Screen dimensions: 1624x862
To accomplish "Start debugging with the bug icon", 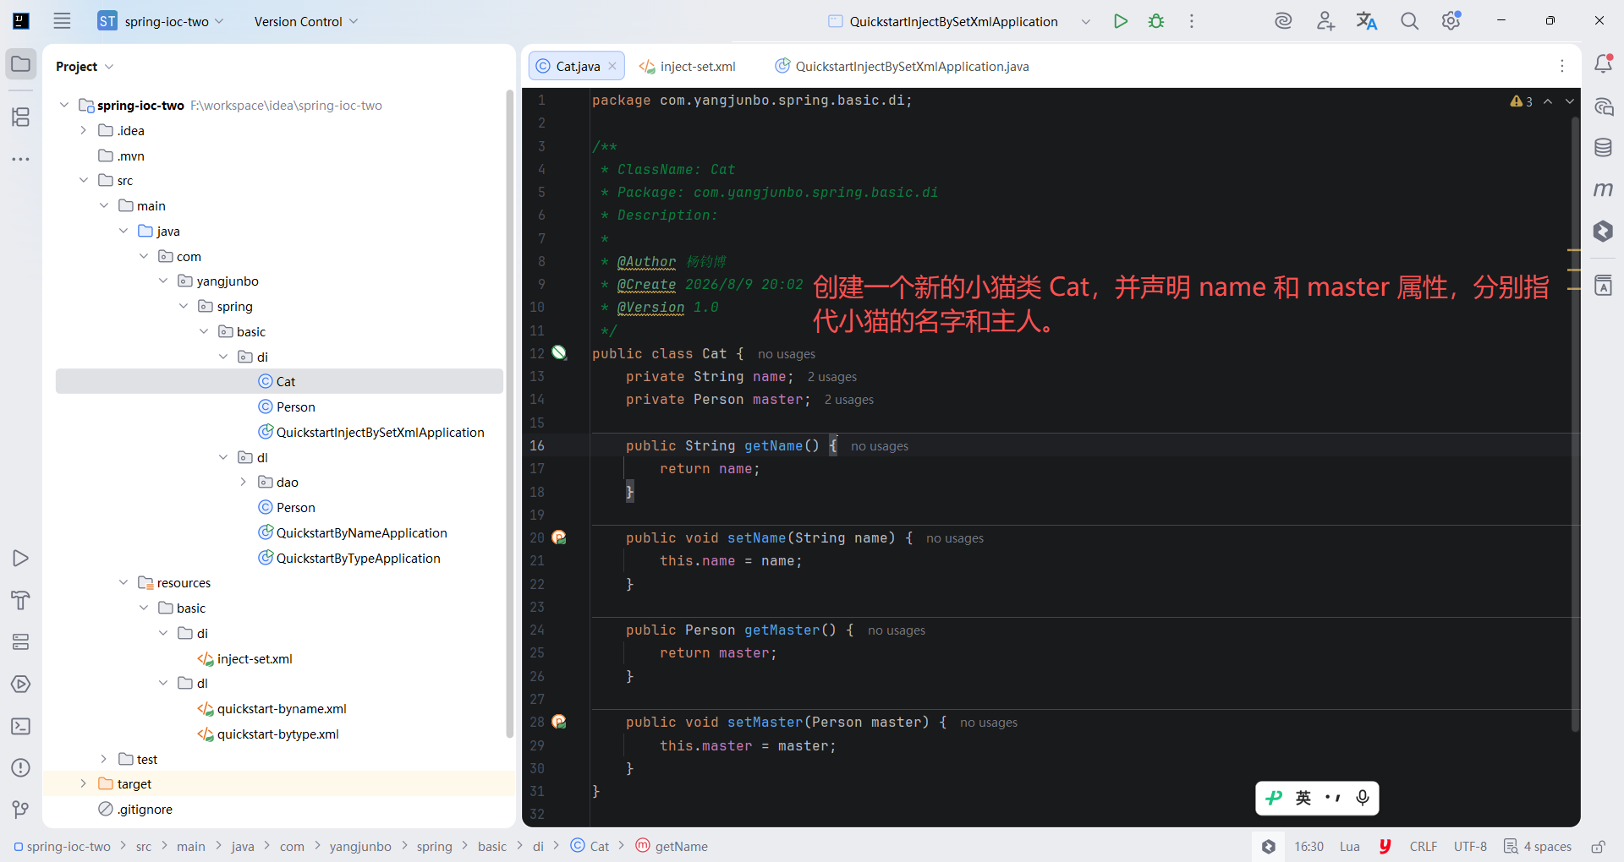I will coord(1156,21).
